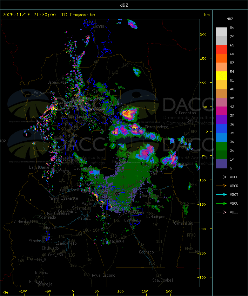248x296 pixels.
Task: Click the Carmensa map label
Action: pos(133,220)
